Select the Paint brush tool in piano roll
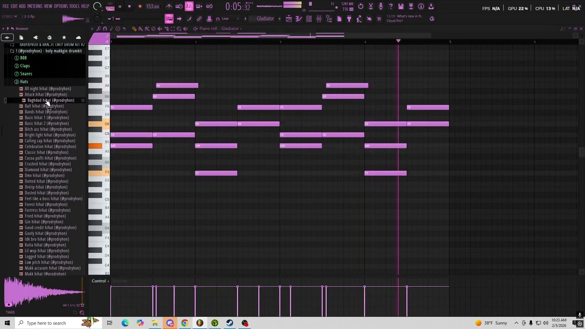 pos(140,29)
